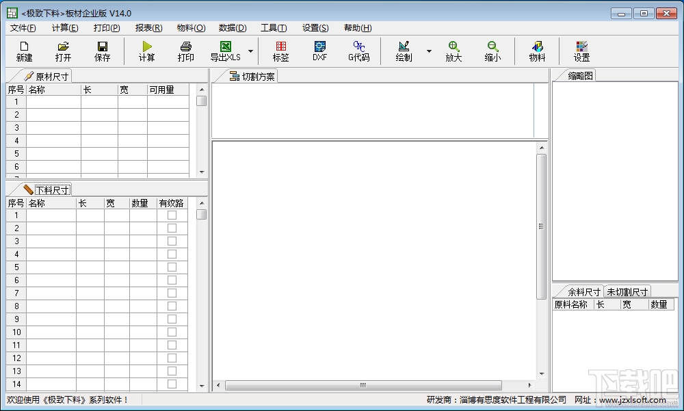Check 有纹路 box in row 3
This screenshot has height=411, width=684.
[172, 241]
